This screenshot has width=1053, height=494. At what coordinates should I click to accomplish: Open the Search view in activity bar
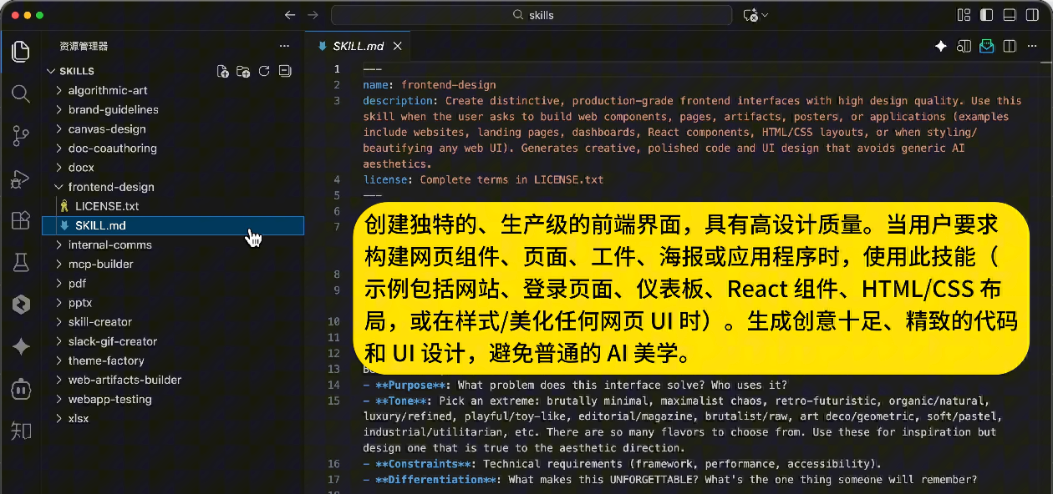[x=21, y=93]
